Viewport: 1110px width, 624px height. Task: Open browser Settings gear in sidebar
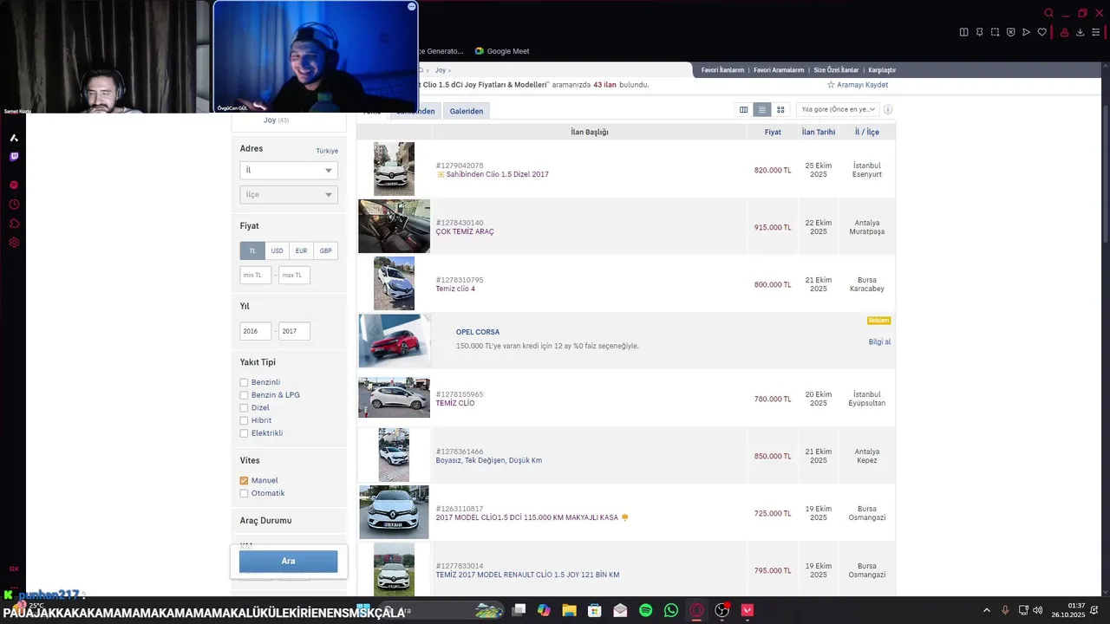coord(14,243)
